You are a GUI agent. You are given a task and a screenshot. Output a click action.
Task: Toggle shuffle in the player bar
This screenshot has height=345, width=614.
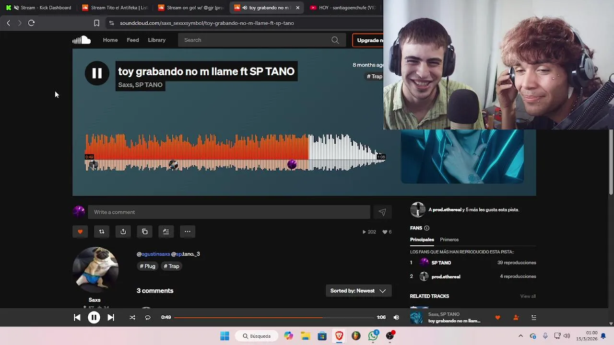[x=132, y=317]
